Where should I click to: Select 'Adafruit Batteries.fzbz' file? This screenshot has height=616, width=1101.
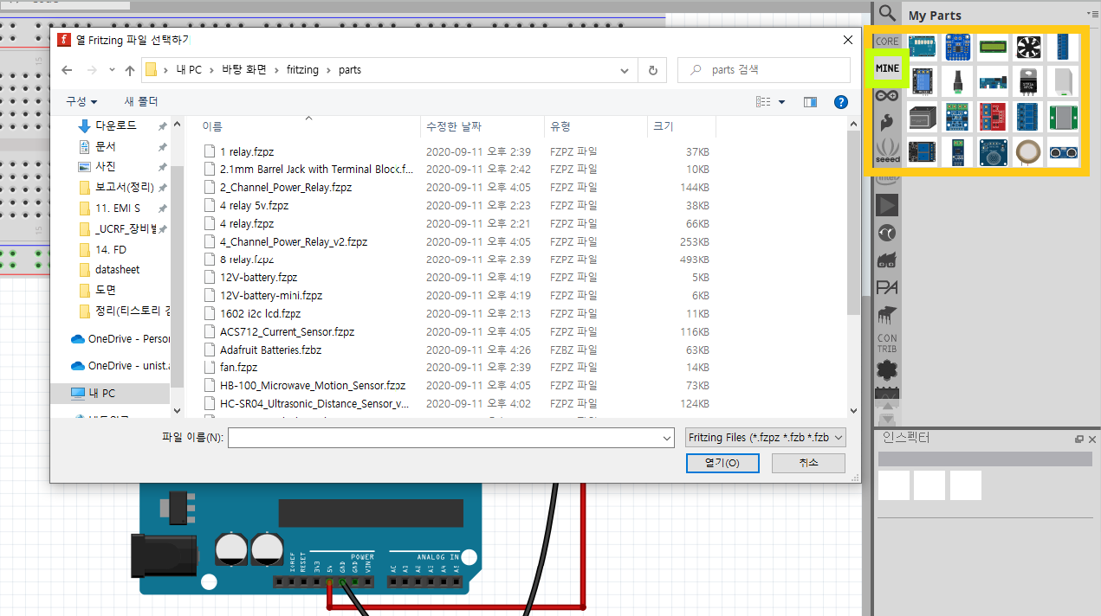point(270,350)
